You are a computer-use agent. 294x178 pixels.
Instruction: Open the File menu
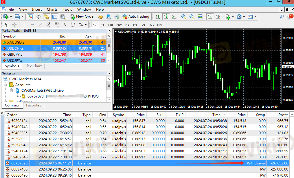tap(11, 9)
